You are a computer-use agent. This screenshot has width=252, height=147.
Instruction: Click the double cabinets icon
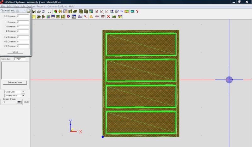click(86, 11)
